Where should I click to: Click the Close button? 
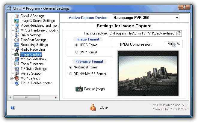pyautogui.click(x=99, y=107)
